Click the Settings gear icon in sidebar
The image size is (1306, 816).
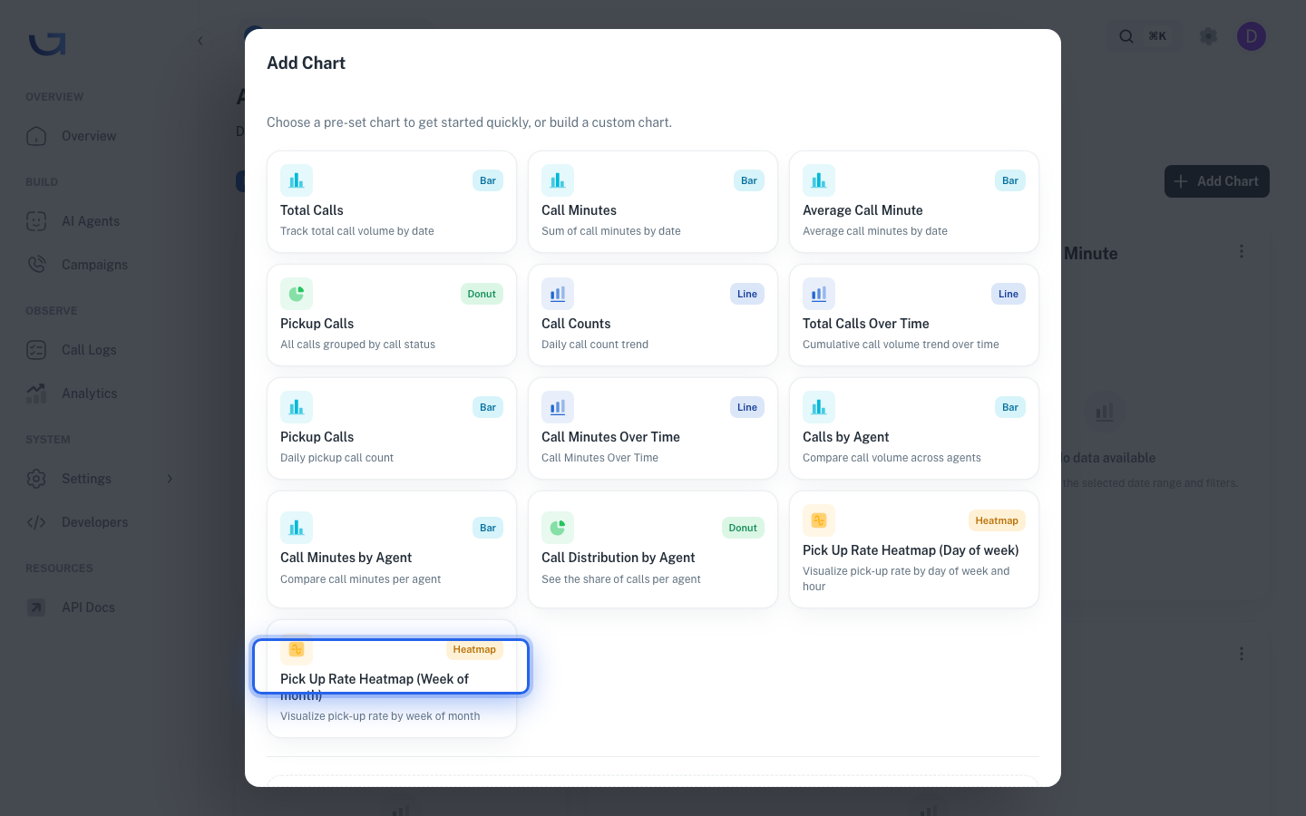(36, 479)
